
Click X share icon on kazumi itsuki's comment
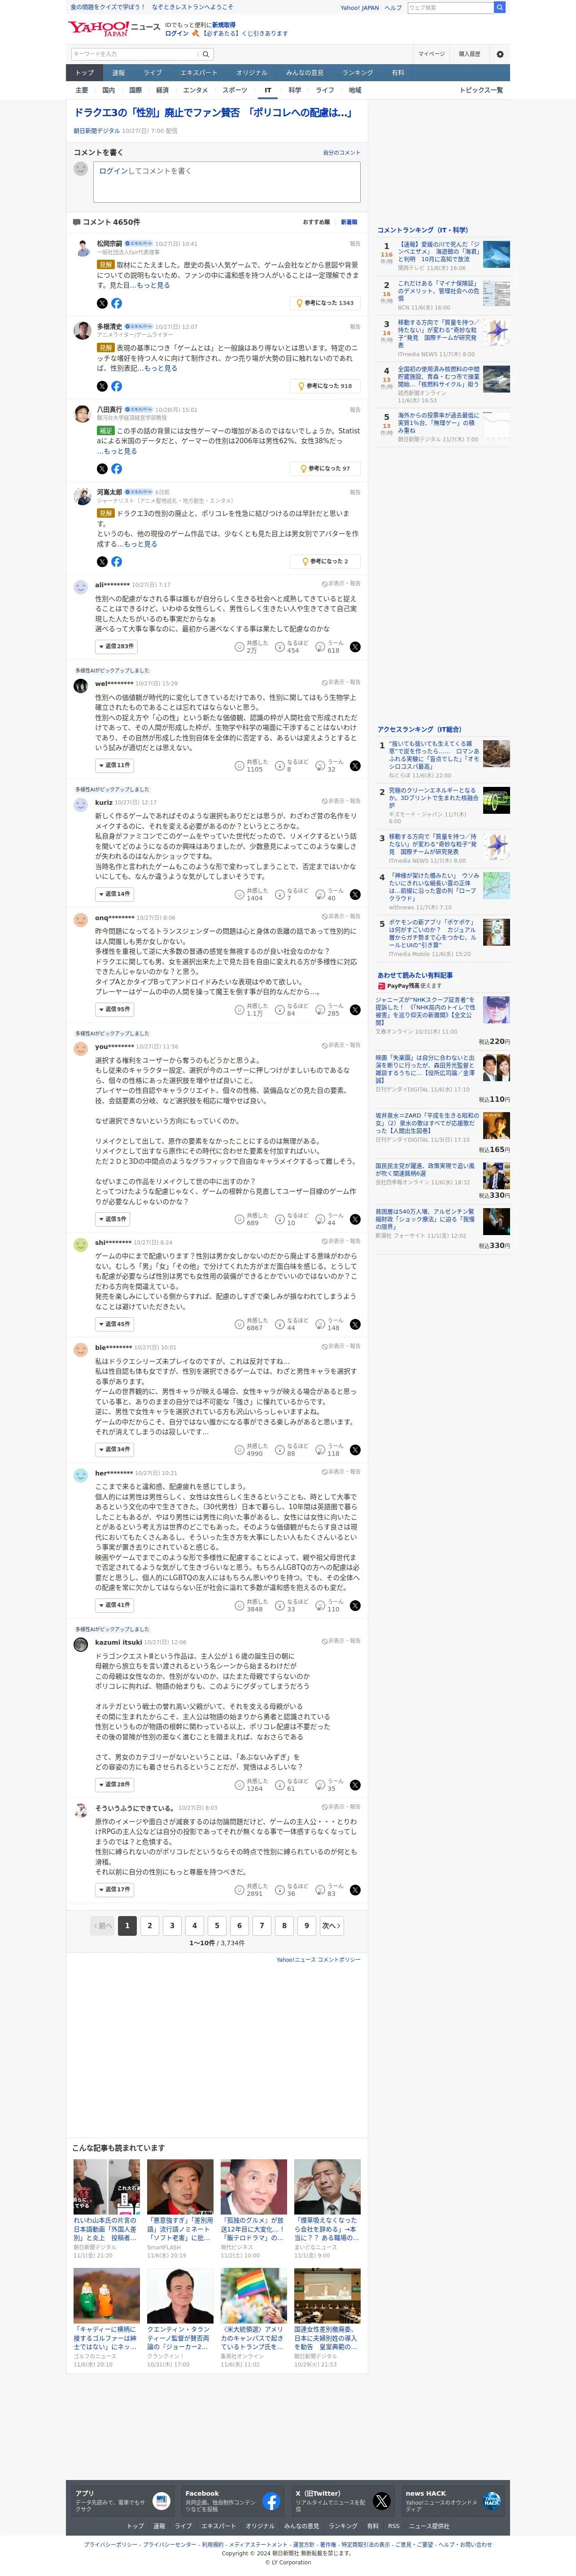pyautogui.click(x=355, y=1785)
